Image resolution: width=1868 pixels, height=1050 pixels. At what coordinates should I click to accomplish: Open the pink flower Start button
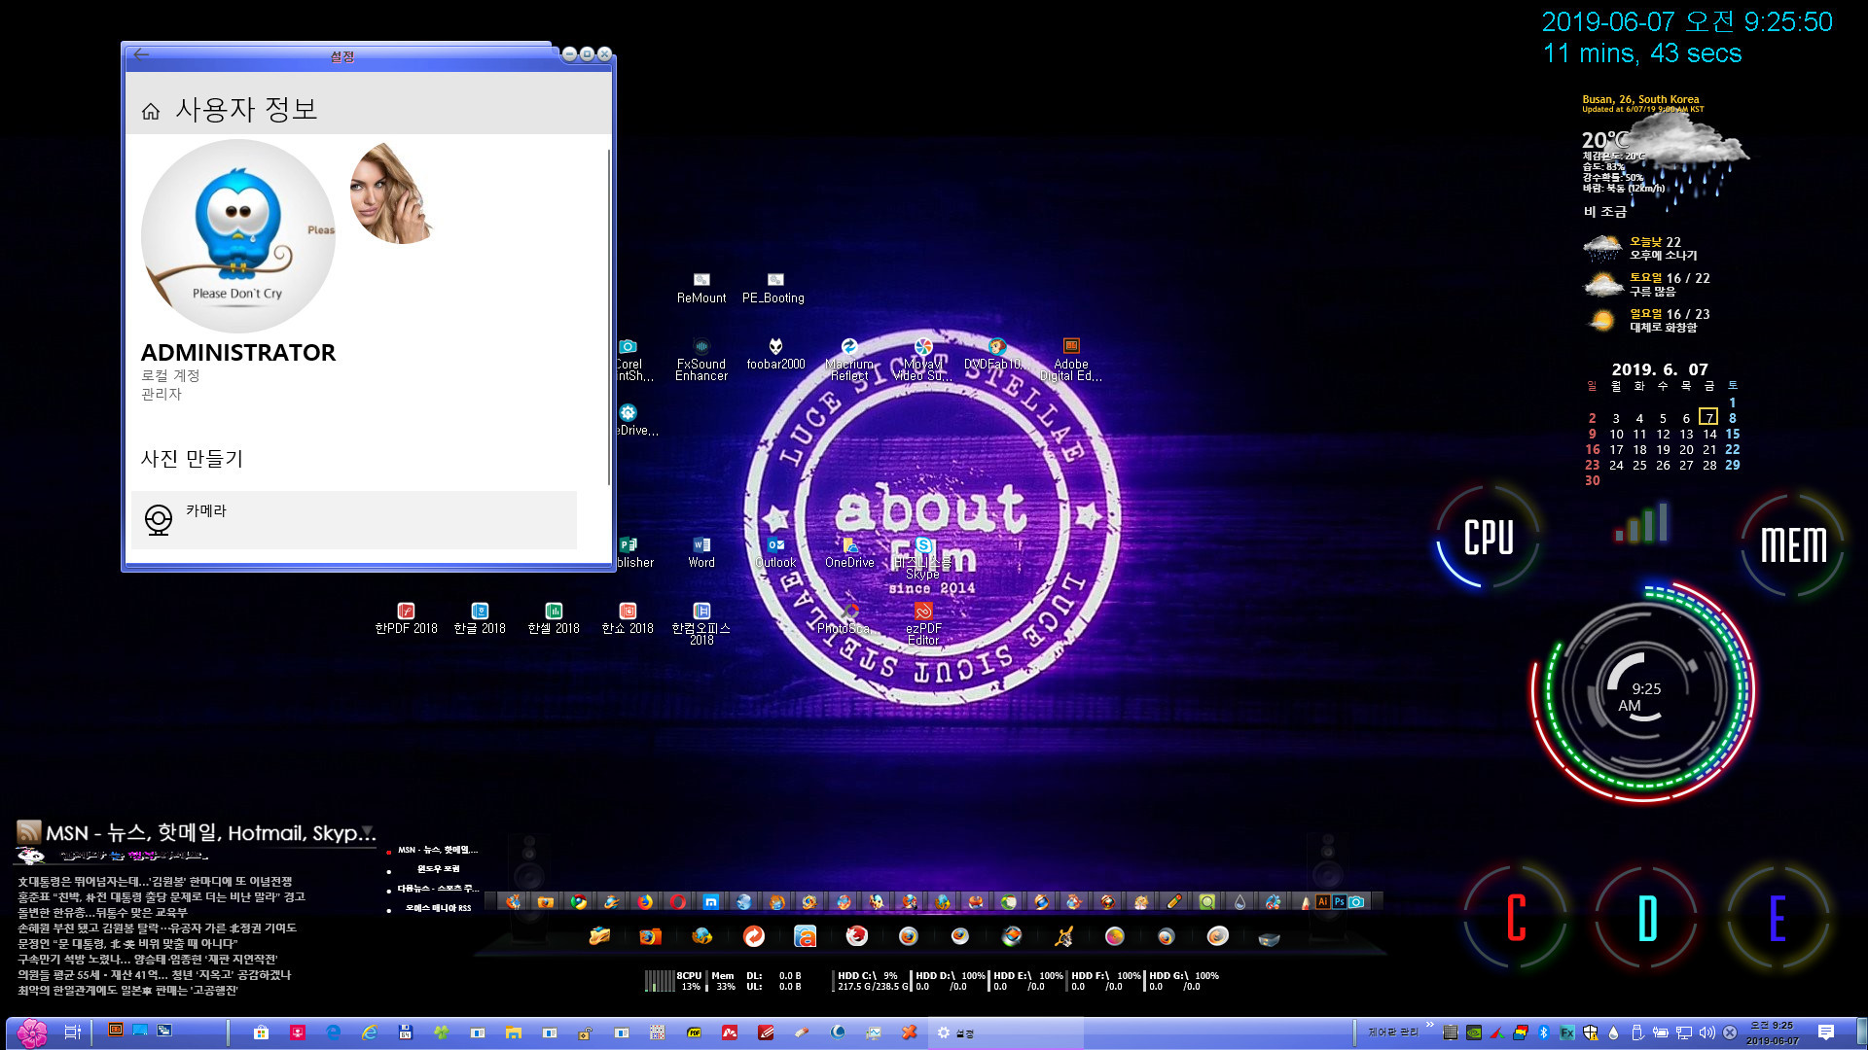(x=31, y=1032)
